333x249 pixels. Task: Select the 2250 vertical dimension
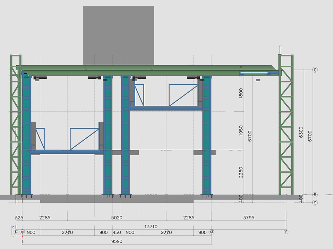coord(241,172)
